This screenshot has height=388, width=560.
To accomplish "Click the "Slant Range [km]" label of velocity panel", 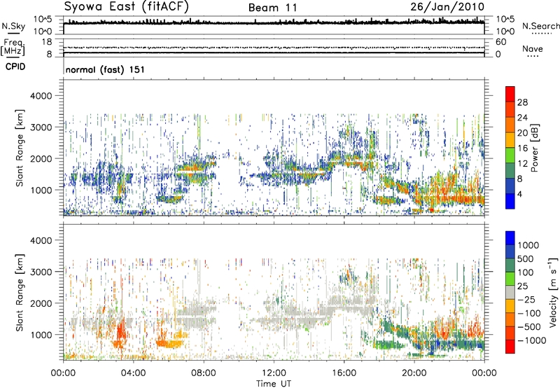I will 20,293.
